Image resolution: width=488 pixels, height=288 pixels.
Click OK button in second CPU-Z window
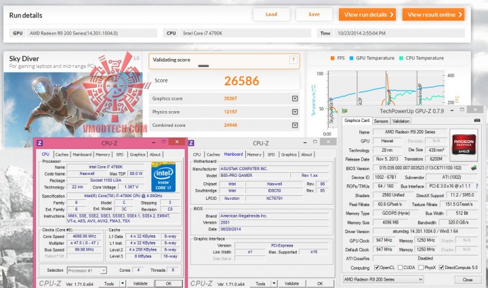pyautogui.click(x=320, y=283)
